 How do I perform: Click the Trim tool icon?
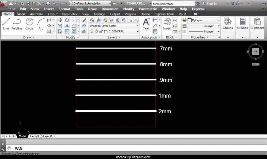pyautogui.click(x=74, y=20)
